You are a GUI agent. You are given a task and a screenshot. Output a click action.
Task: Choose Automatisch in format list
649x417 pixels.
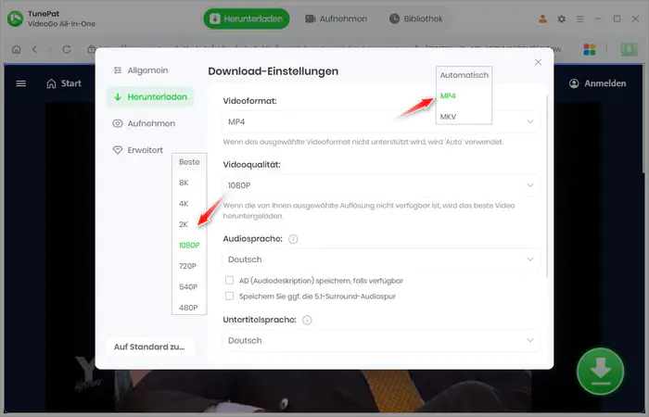click(464, 75)
